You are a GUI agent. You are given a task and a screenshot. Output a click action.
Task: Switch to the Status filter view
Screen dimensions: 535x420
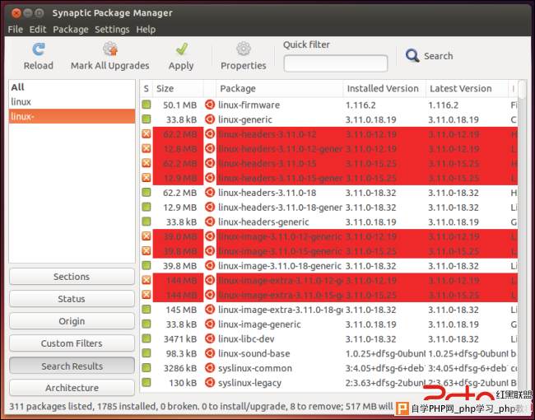click(x=72, y=299)
